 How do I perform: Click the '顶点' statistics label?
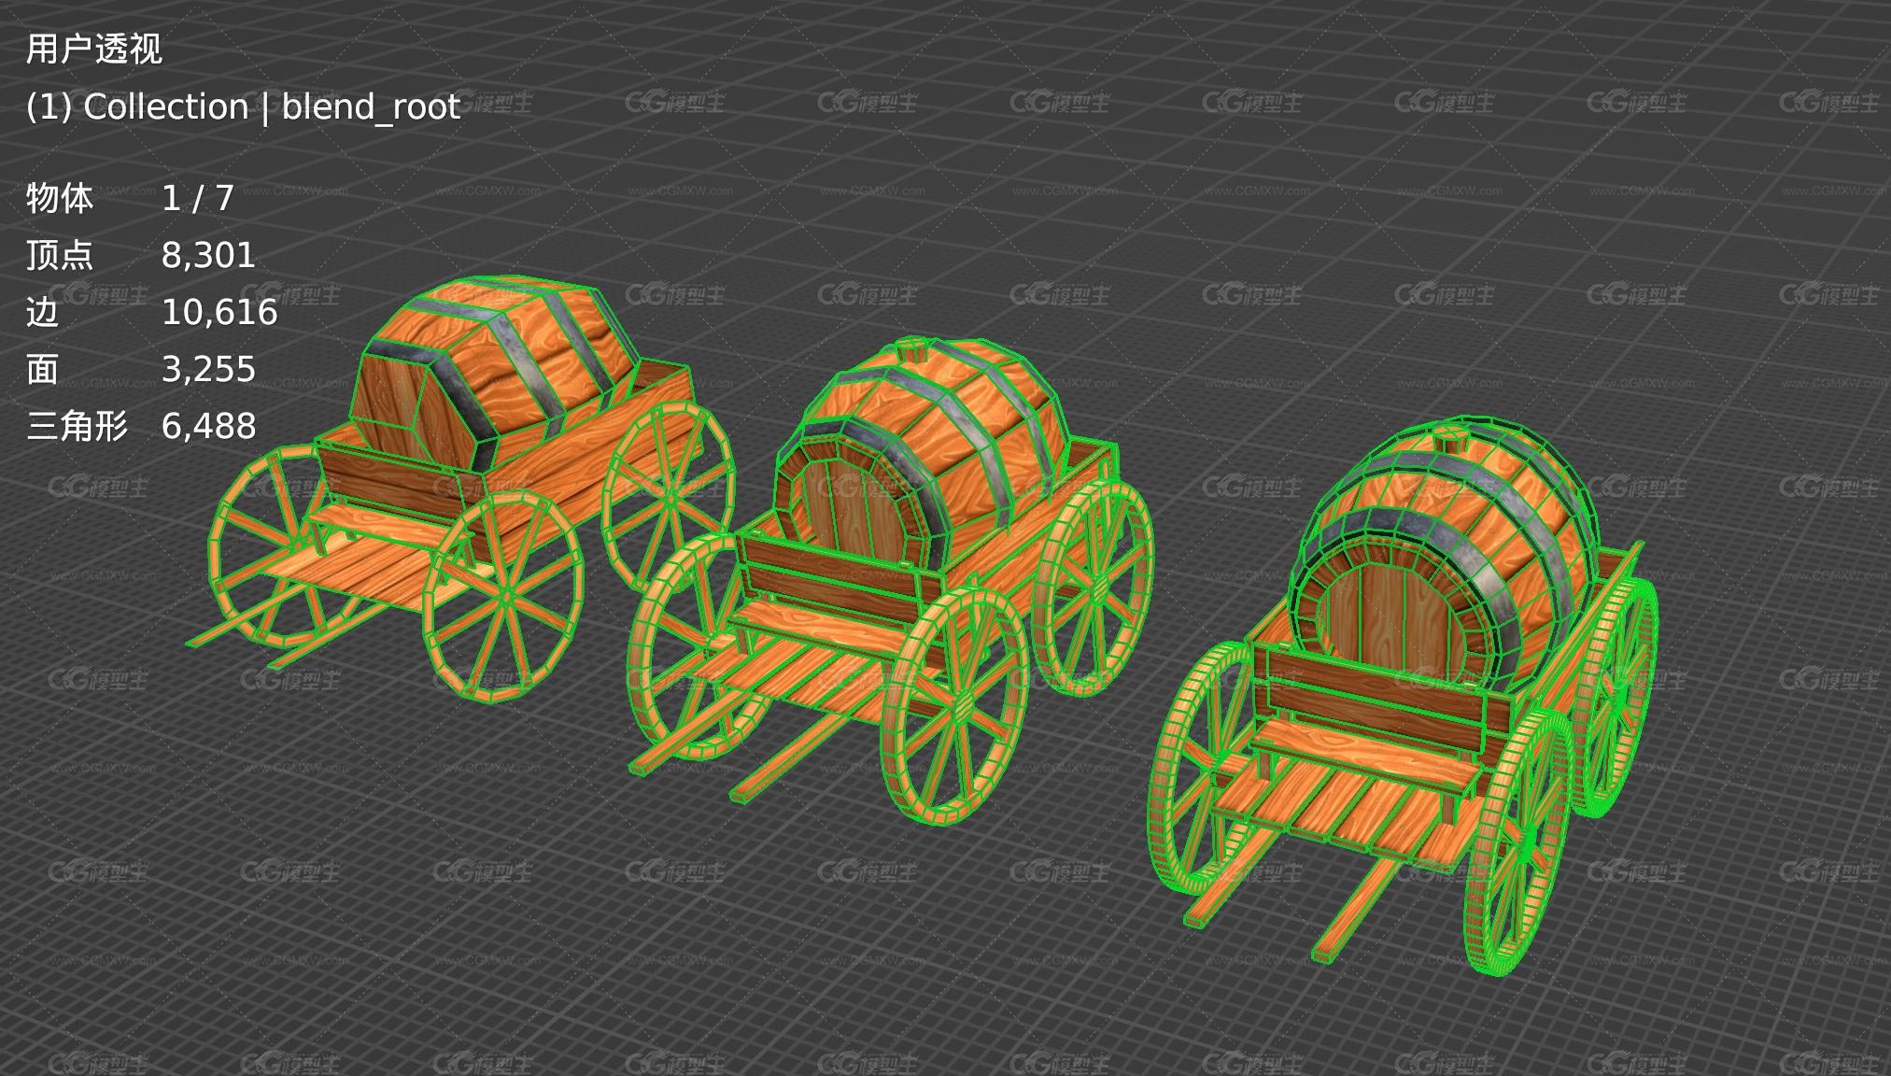click(60, 255)
